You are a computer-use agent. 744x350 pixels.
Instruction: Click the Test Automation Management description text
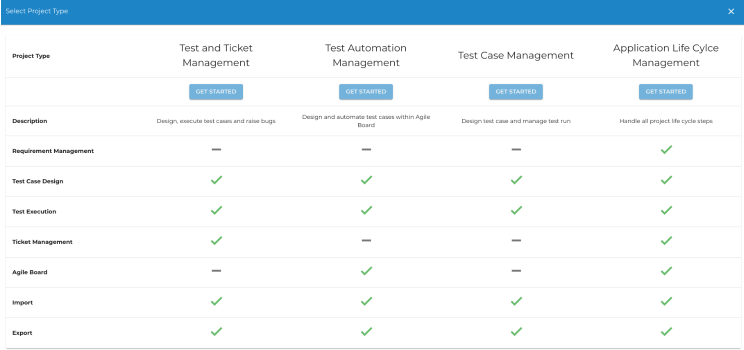point(366,121)
